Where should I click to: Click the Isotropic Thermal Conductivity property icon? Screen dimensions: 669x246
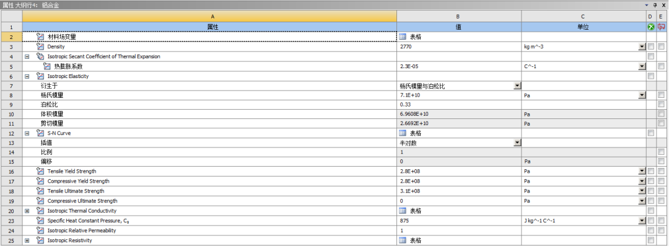click(x=40, y=211)
